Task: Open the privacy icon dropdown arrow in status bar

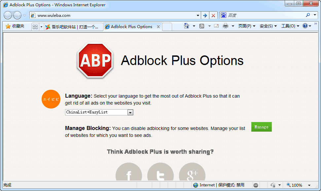Action: (x=279, y=185)
